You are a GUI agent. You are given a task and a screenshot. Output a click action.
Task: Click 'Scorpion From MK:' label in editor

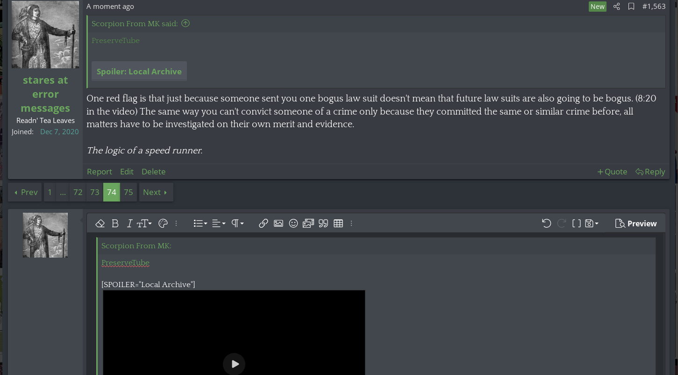pyautogui.click(x=136, y=245)
